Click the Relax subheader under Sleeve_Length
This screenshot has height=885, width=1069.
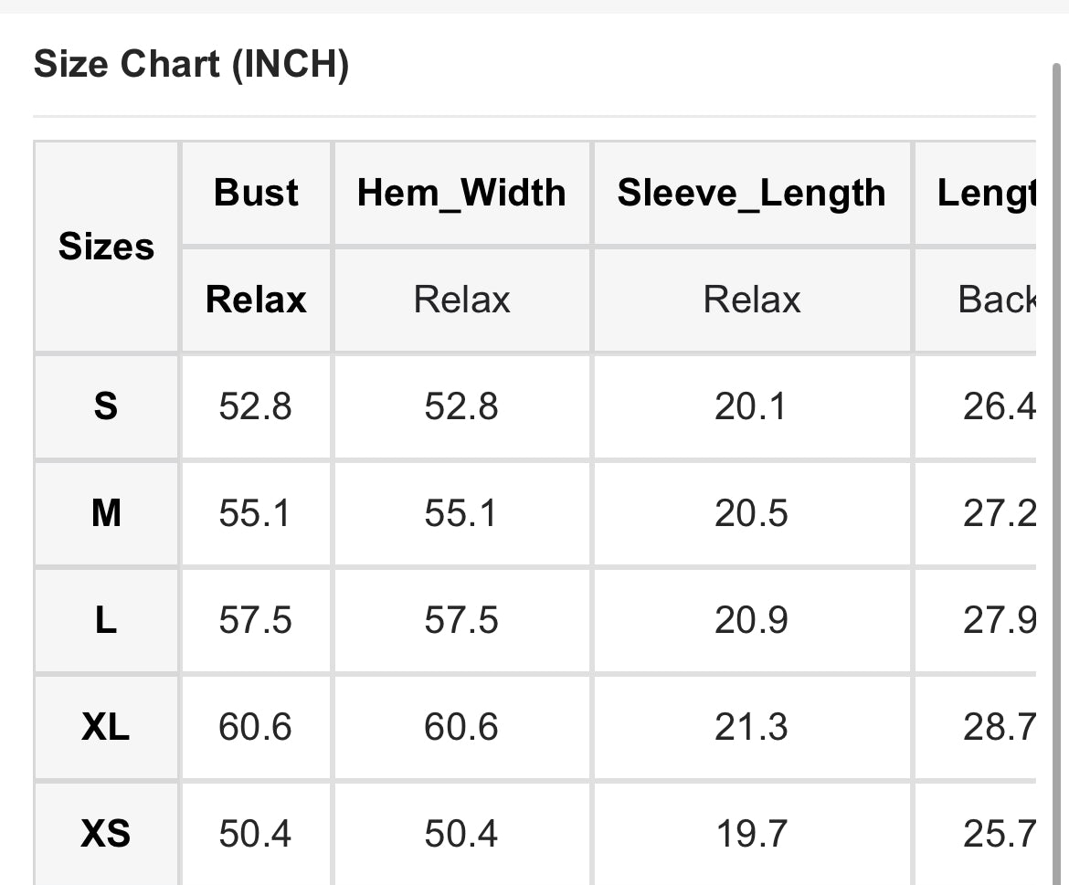point(751,300)
